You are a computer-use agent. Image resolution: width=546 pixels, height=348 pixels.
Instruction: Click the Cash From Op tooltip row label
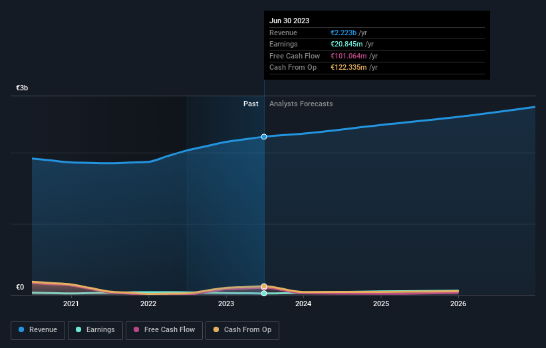point(293,68)
